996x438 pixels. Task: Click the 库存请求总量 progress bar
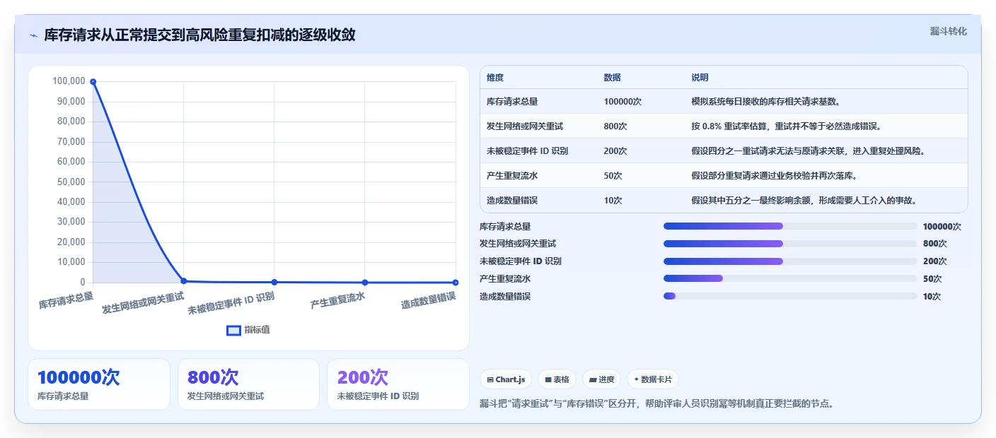click(x=790, y=226)
